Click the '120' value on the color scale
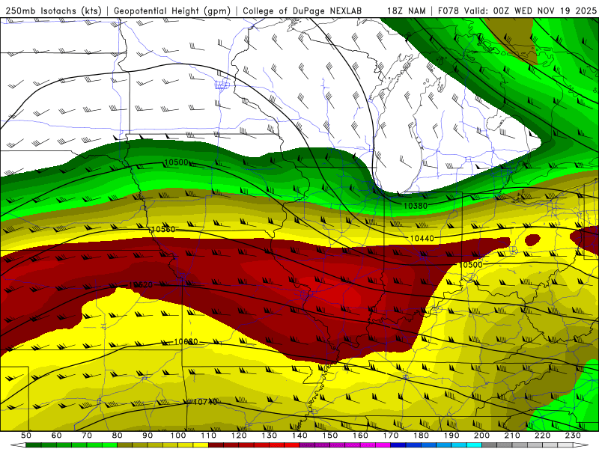599x449 pixels. tap(239, 436)
